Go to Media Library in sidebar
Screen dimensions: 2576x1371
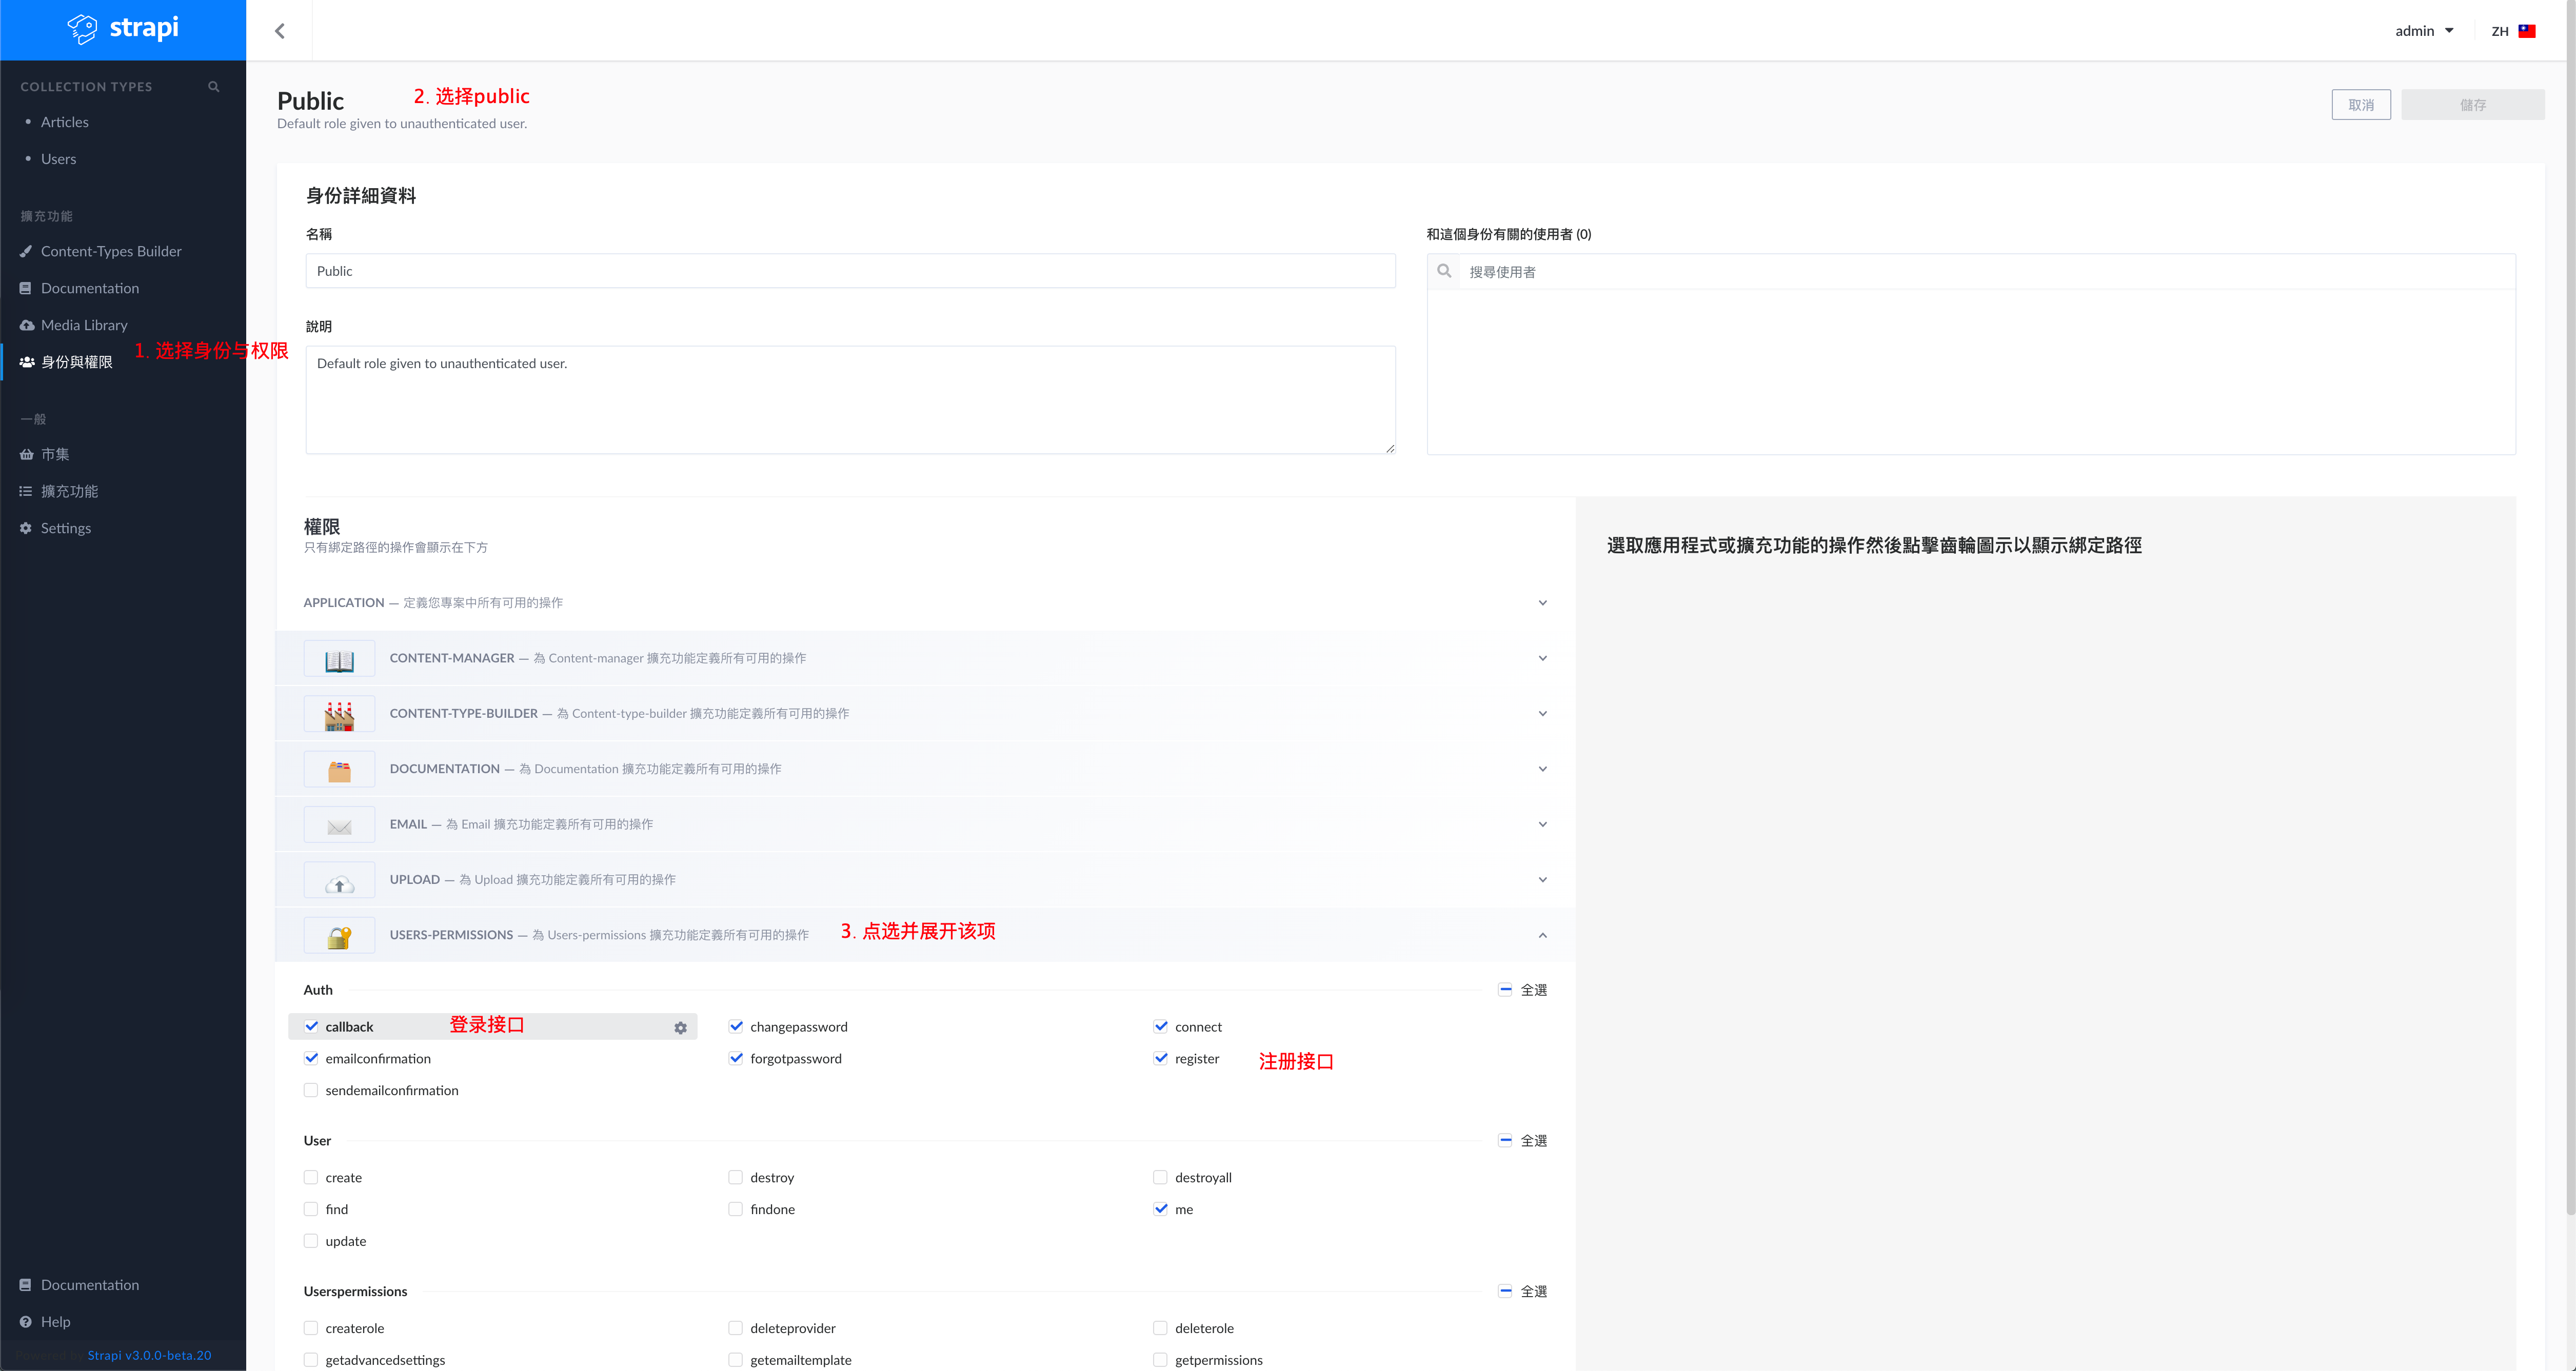click(x=84, y=325)
